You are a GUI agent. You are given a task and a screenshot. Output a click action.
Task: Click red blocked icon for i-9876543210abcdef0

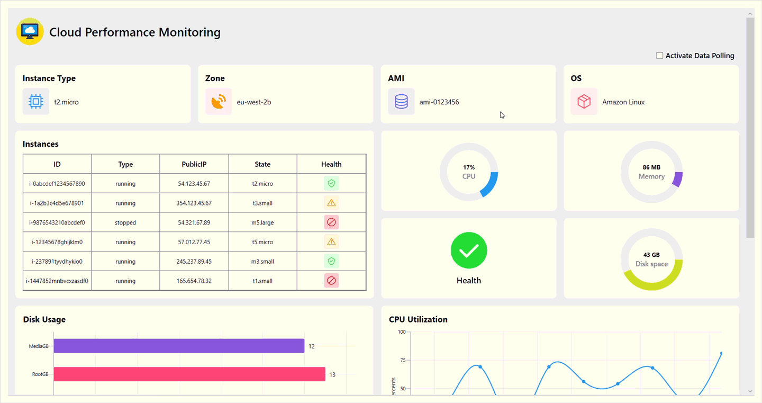[331, 222]
